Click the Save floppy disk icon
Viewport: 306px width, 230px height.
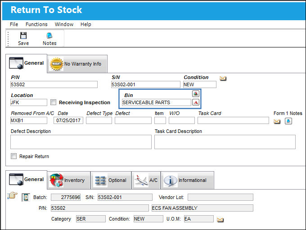[x=23, y=35]
